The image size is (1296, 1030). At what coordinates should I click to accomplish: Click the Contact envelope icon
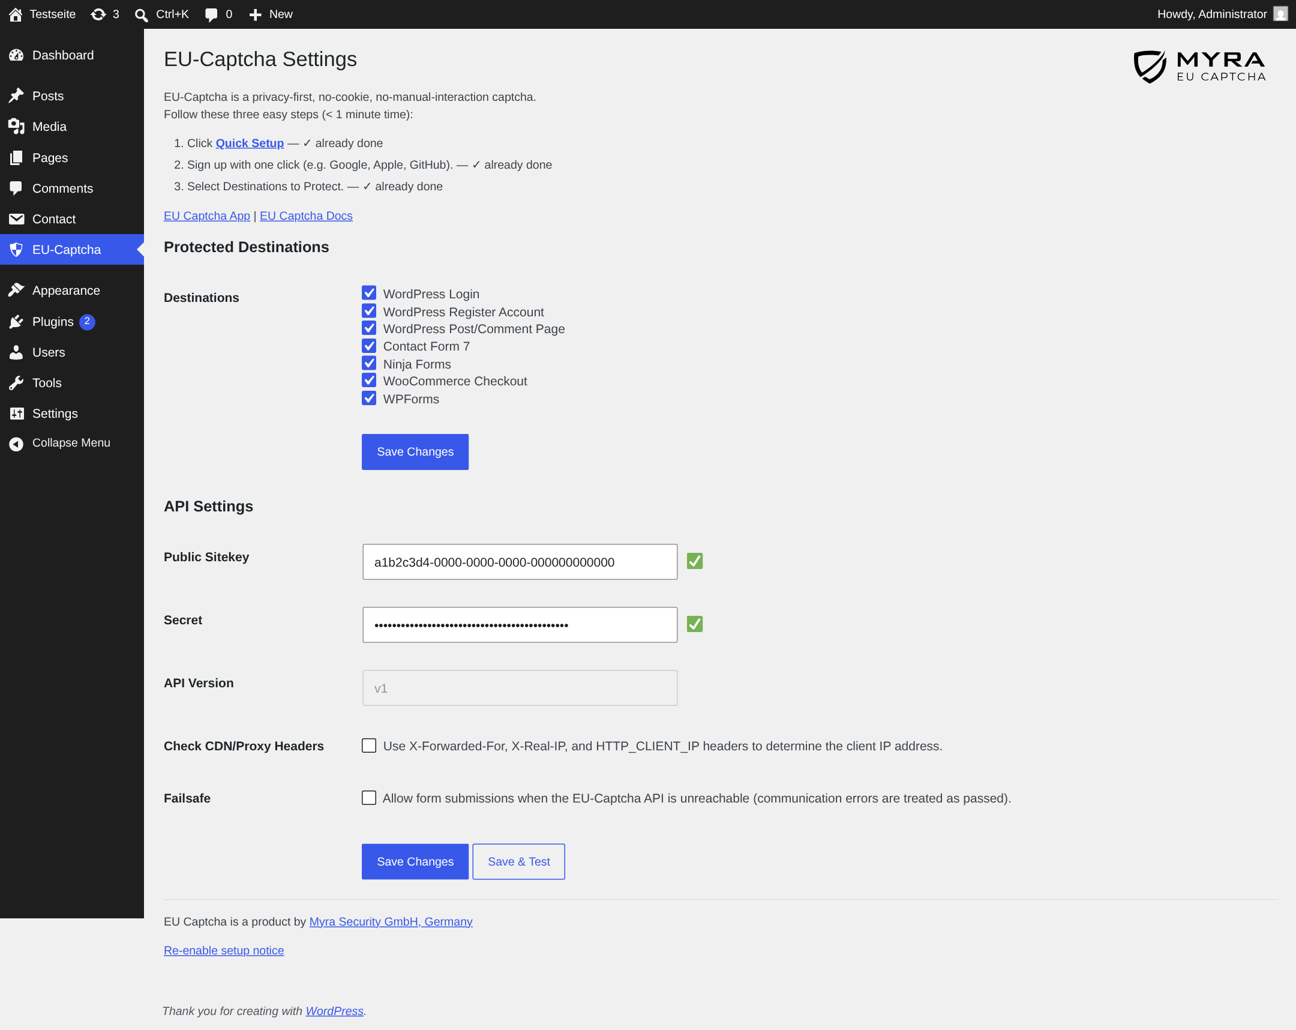click(16, 219)
